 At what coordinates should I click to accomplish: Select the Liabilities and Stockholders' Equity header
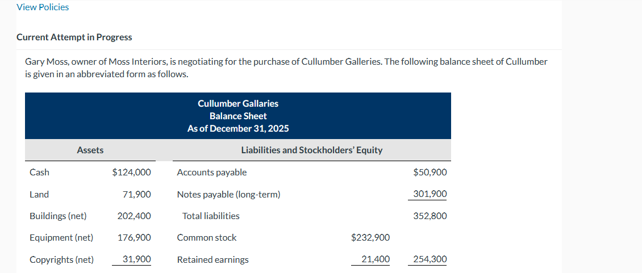coord(311,150)
